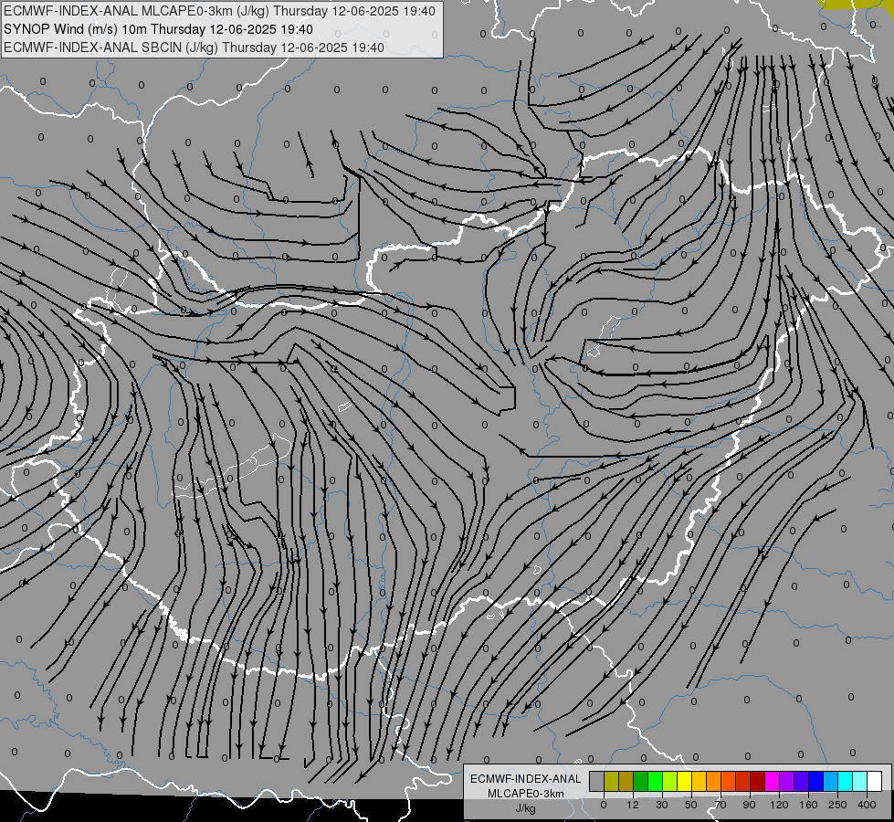Pick the magenta legend swatch

pos(772,781)
